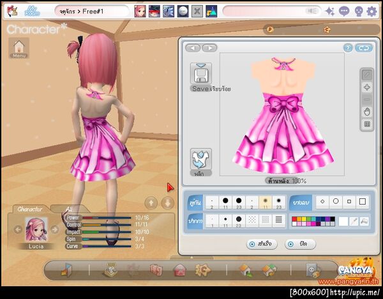Select soft brush size 23 in top row
Screen dimensions: 383x299
[x=279, y=203]
